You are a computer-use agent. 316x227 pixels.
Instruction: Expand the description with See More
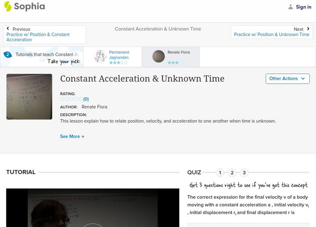(x=72, y=136)
